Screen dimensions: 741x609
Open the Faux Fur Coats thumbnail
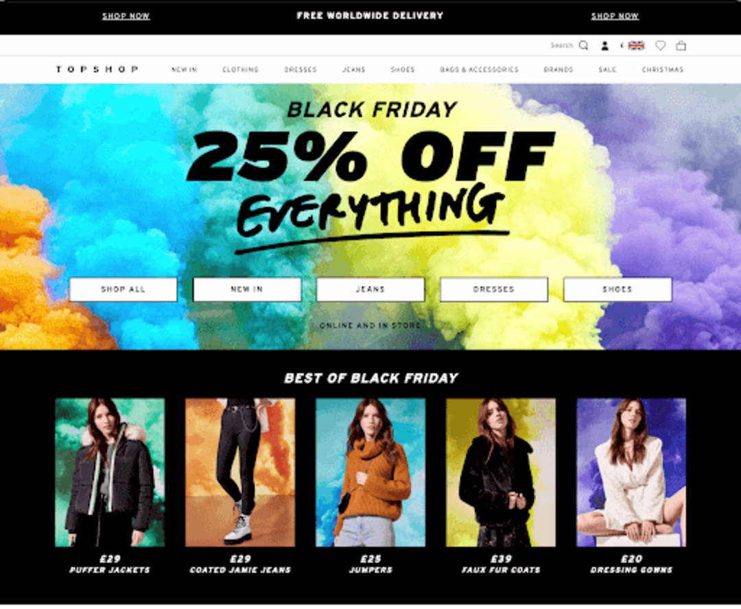501,473
